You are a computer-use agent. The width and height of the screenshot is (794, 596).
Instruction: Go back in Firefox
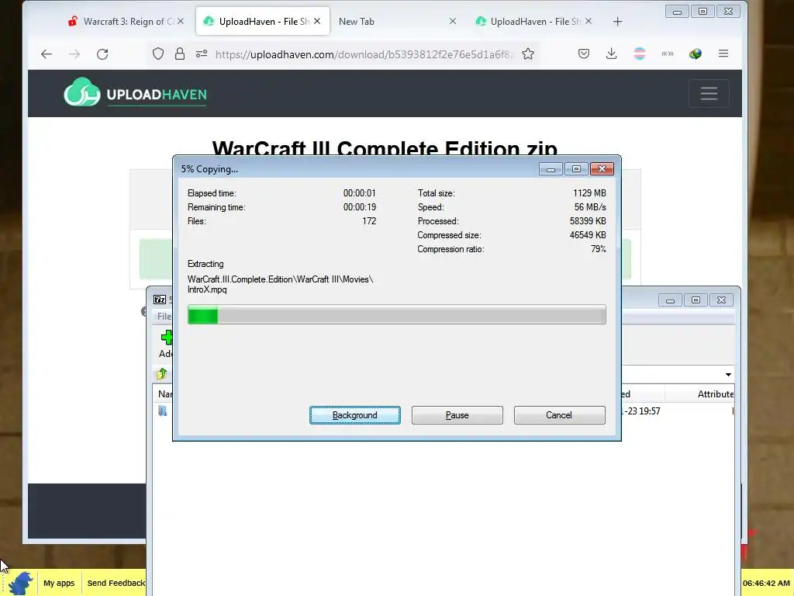[47, 54]
